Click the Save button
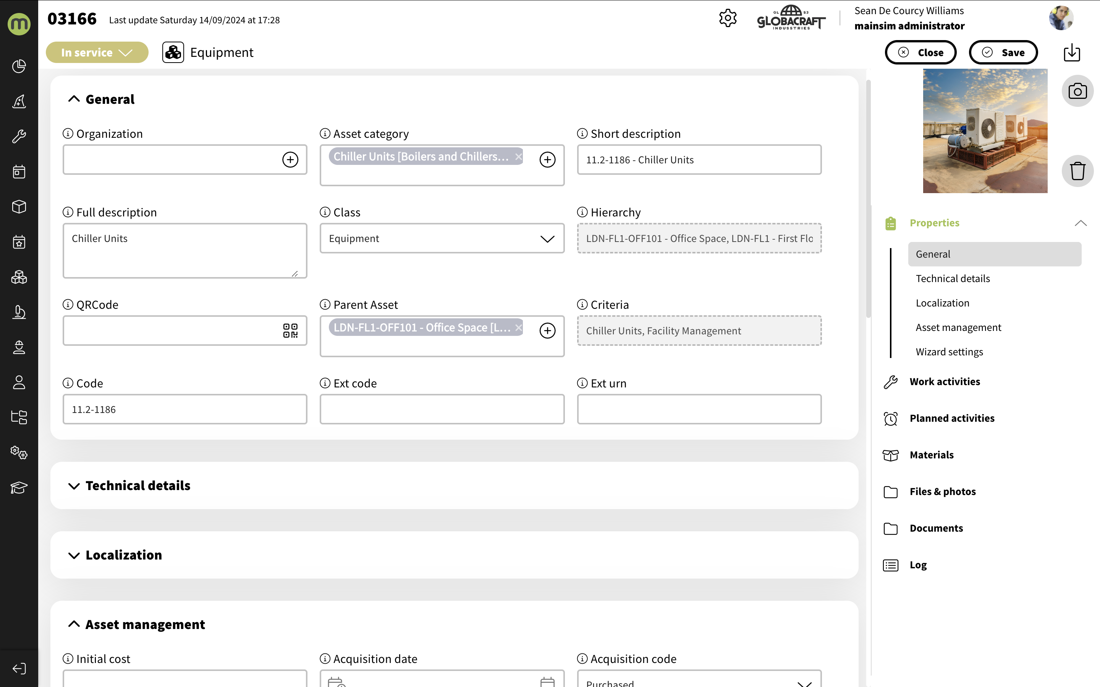The width and height of the screenshot is (1100, 687). coord(1003,53)
